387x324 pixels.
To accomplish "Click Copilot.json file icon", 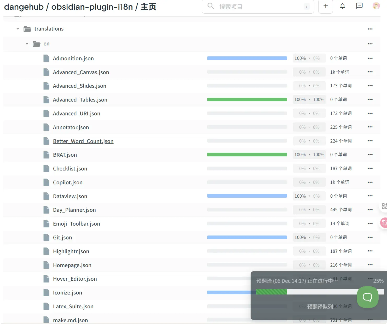I will tap(46, 182).
